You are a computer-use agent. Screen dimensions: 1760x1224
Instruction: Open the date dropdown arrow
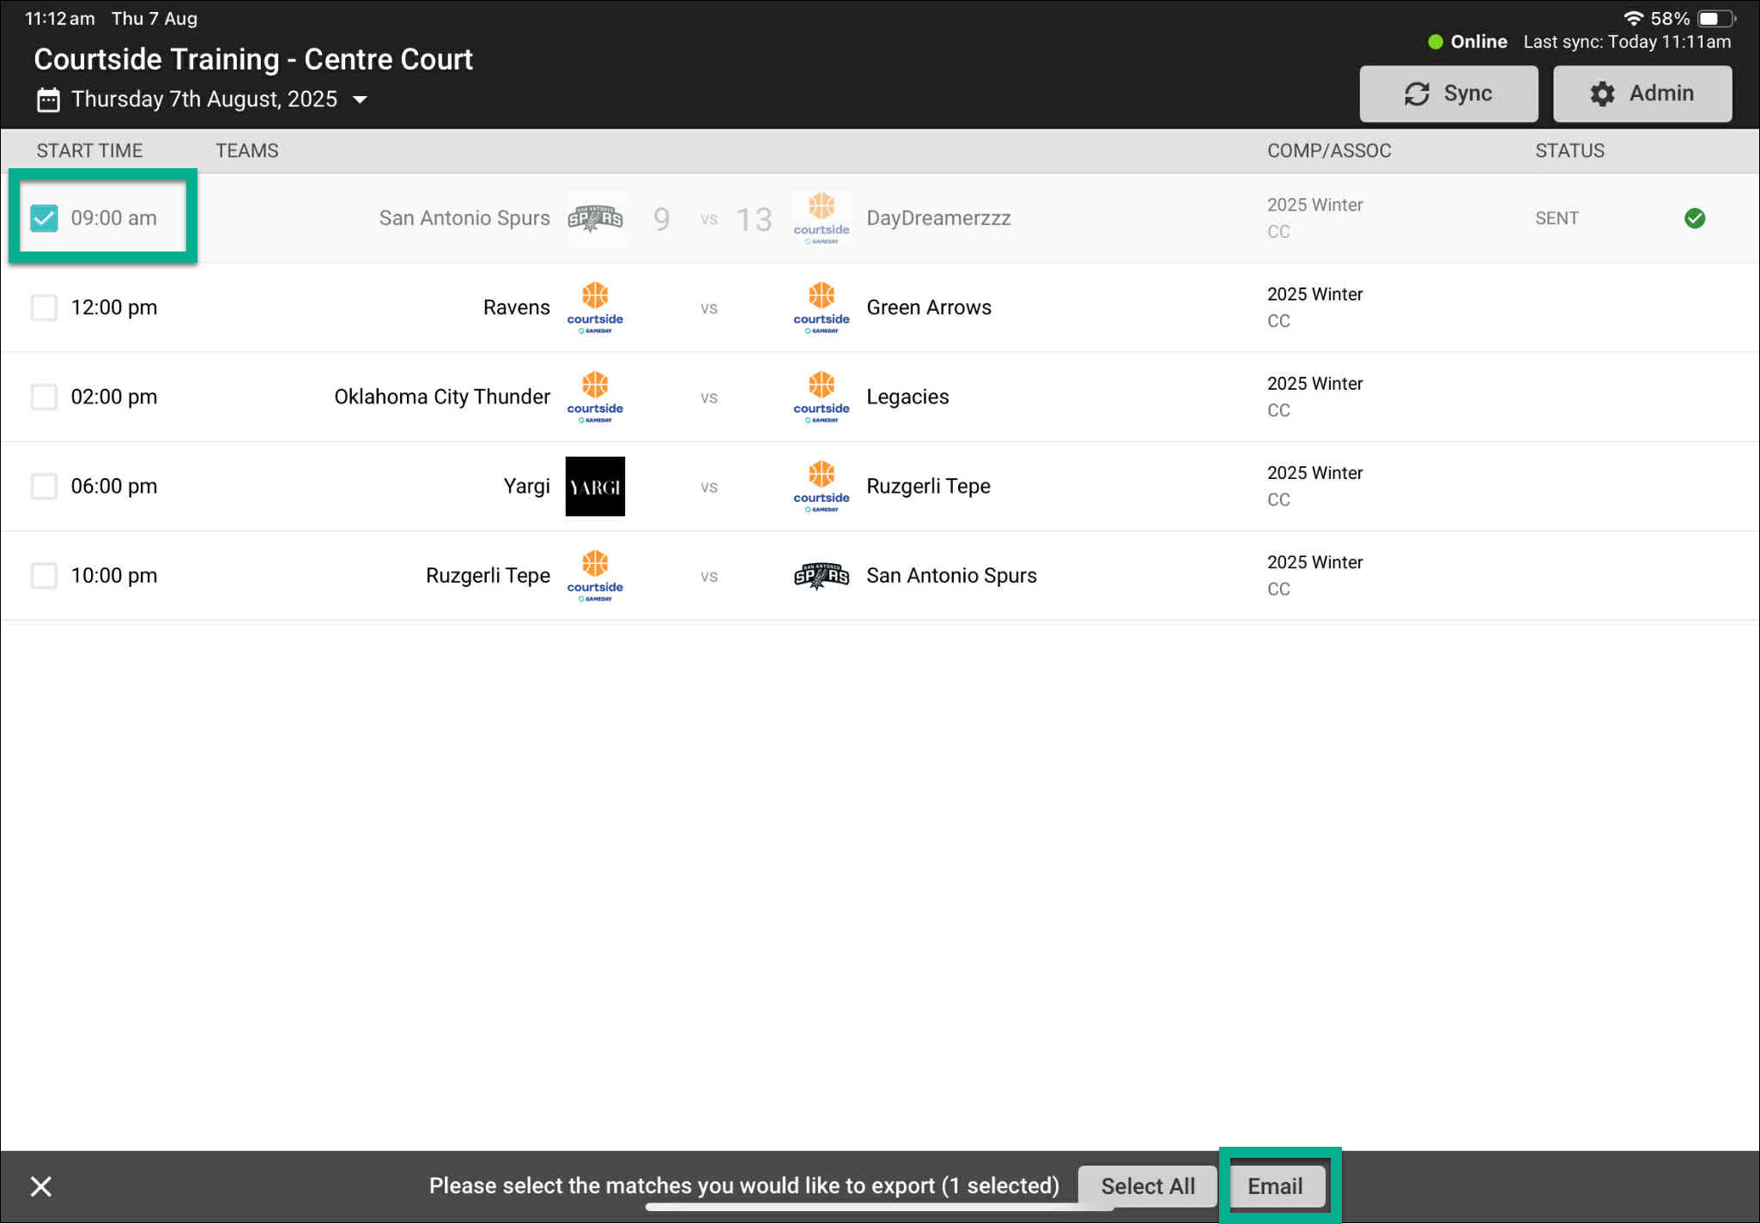click(361, 100)
